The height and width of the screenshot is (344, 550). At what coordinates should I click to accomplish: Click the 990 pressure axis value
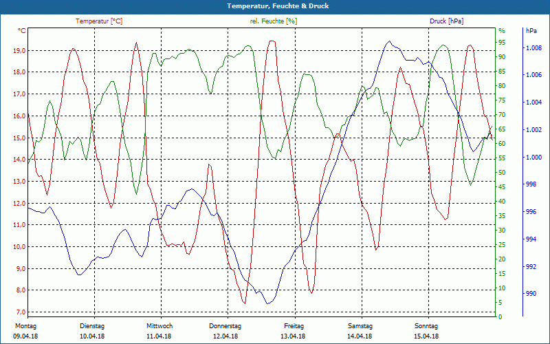(x=531, y=294)
